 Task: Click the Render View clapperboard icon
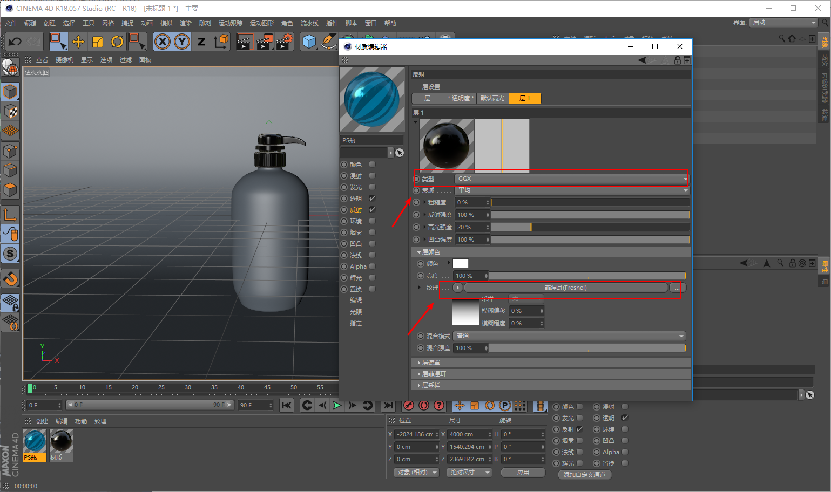[245, 42]
